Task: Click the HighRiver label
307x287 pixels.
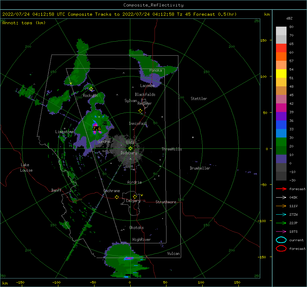Action: coord(142,240)
